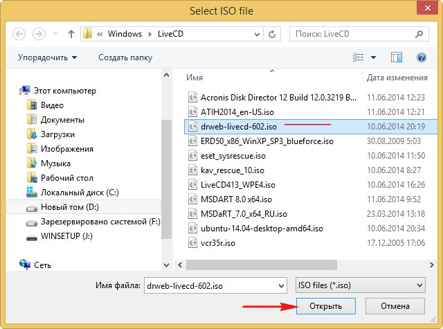Change the view layout icon
443x329 pixels.
[x=359, y=57]
